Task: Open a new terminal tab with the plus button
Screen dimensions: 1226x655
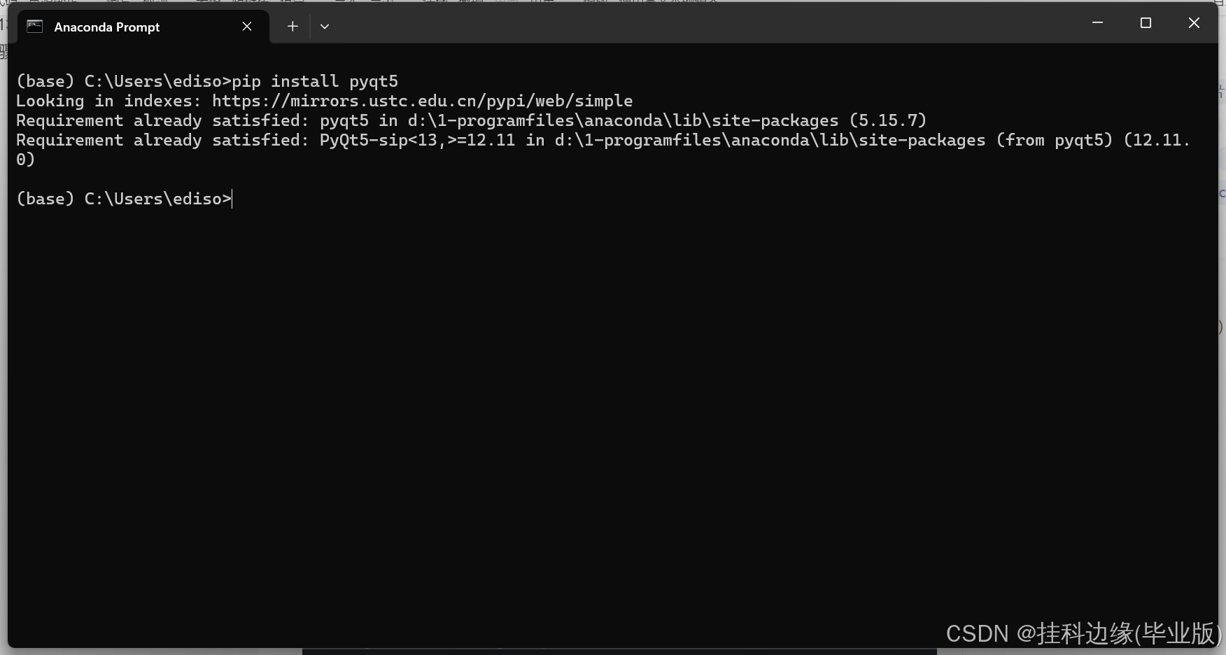Action: click(293, 27)
